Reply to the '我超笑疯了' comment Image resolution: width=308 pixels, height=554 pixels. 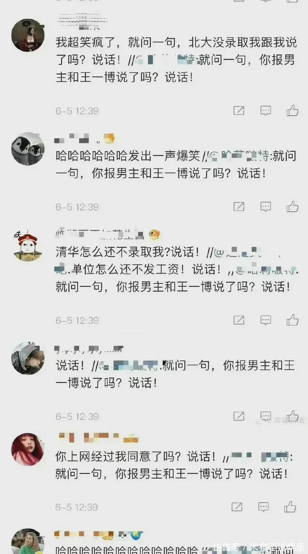266,111
